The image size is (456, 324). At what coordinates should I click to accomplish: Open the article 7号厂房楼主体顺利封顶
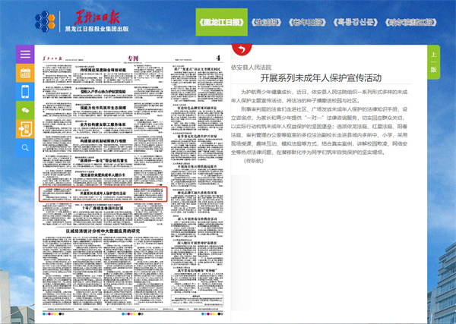click(x=103, y=208)
